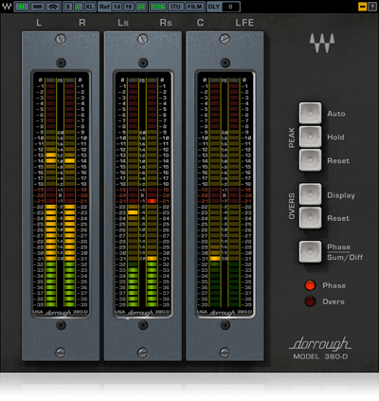Click the L channel meter bar

51,192
